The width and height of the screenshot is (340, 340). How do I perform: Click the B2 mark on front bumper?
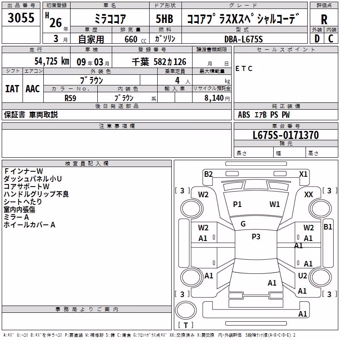click(x=208, y=174)
